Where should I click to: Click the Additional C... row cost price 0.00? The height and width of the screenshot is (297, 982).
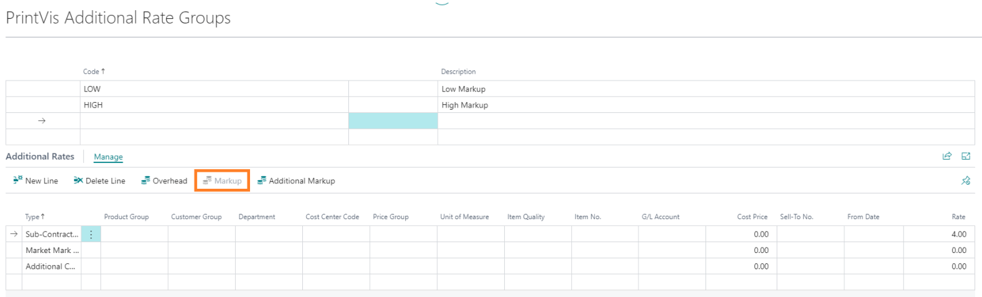(760, 267)
